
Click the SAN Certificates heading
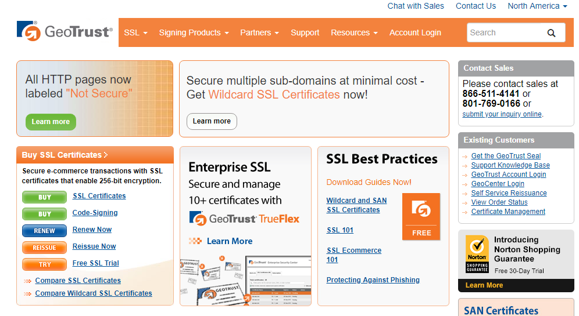[x=501, y=310]
